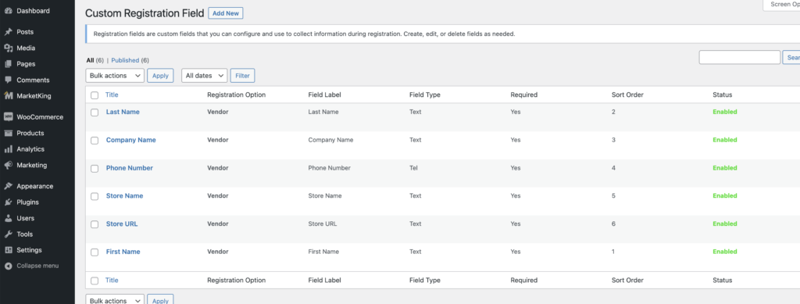Show Published fields filter link

[126, 60]
